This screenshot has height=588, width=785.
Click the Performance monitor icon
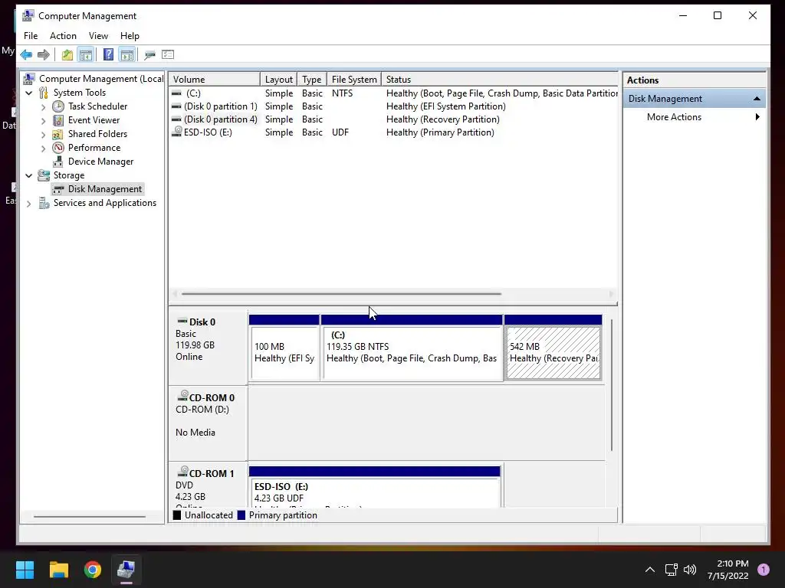(58, 148)
